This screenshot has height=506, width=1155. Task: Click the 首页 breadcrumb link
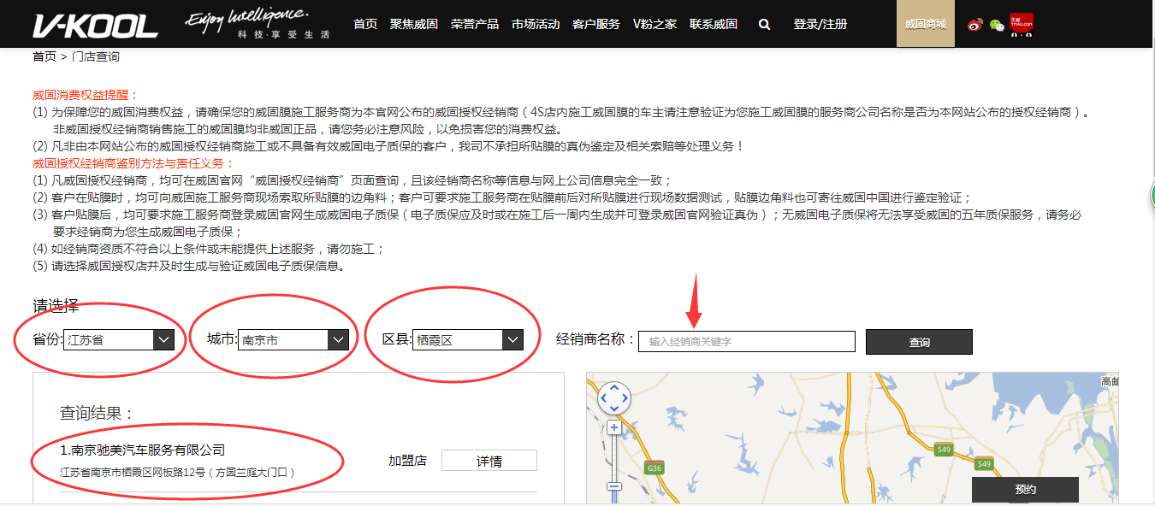pos(44,56)
